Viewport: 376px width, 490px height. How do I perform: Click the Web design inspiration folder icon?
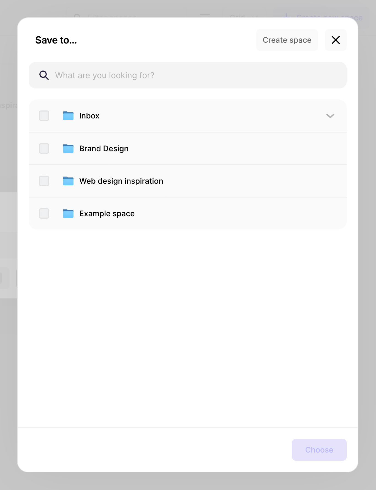(68, 181)
